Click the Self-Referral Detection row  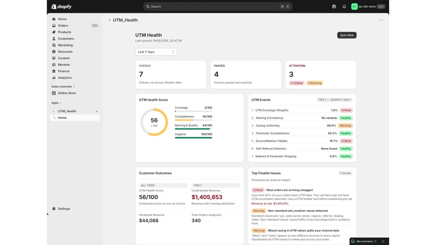(302, 149)
